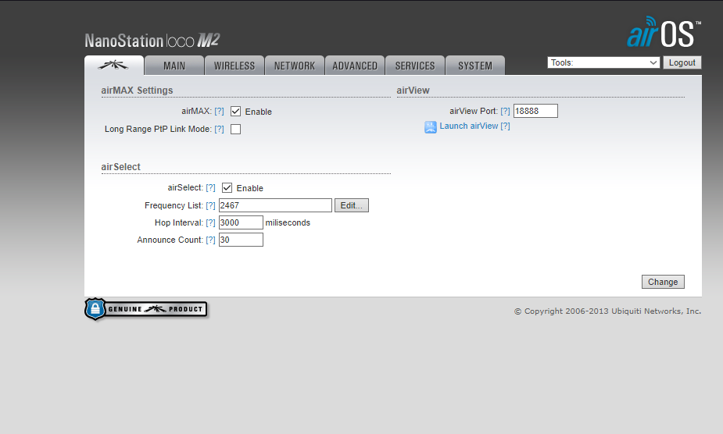Click the NanoStation loco M2 logo
This screenshot has width=723, height=434.
pyautogui.click(x=152, y=41)
